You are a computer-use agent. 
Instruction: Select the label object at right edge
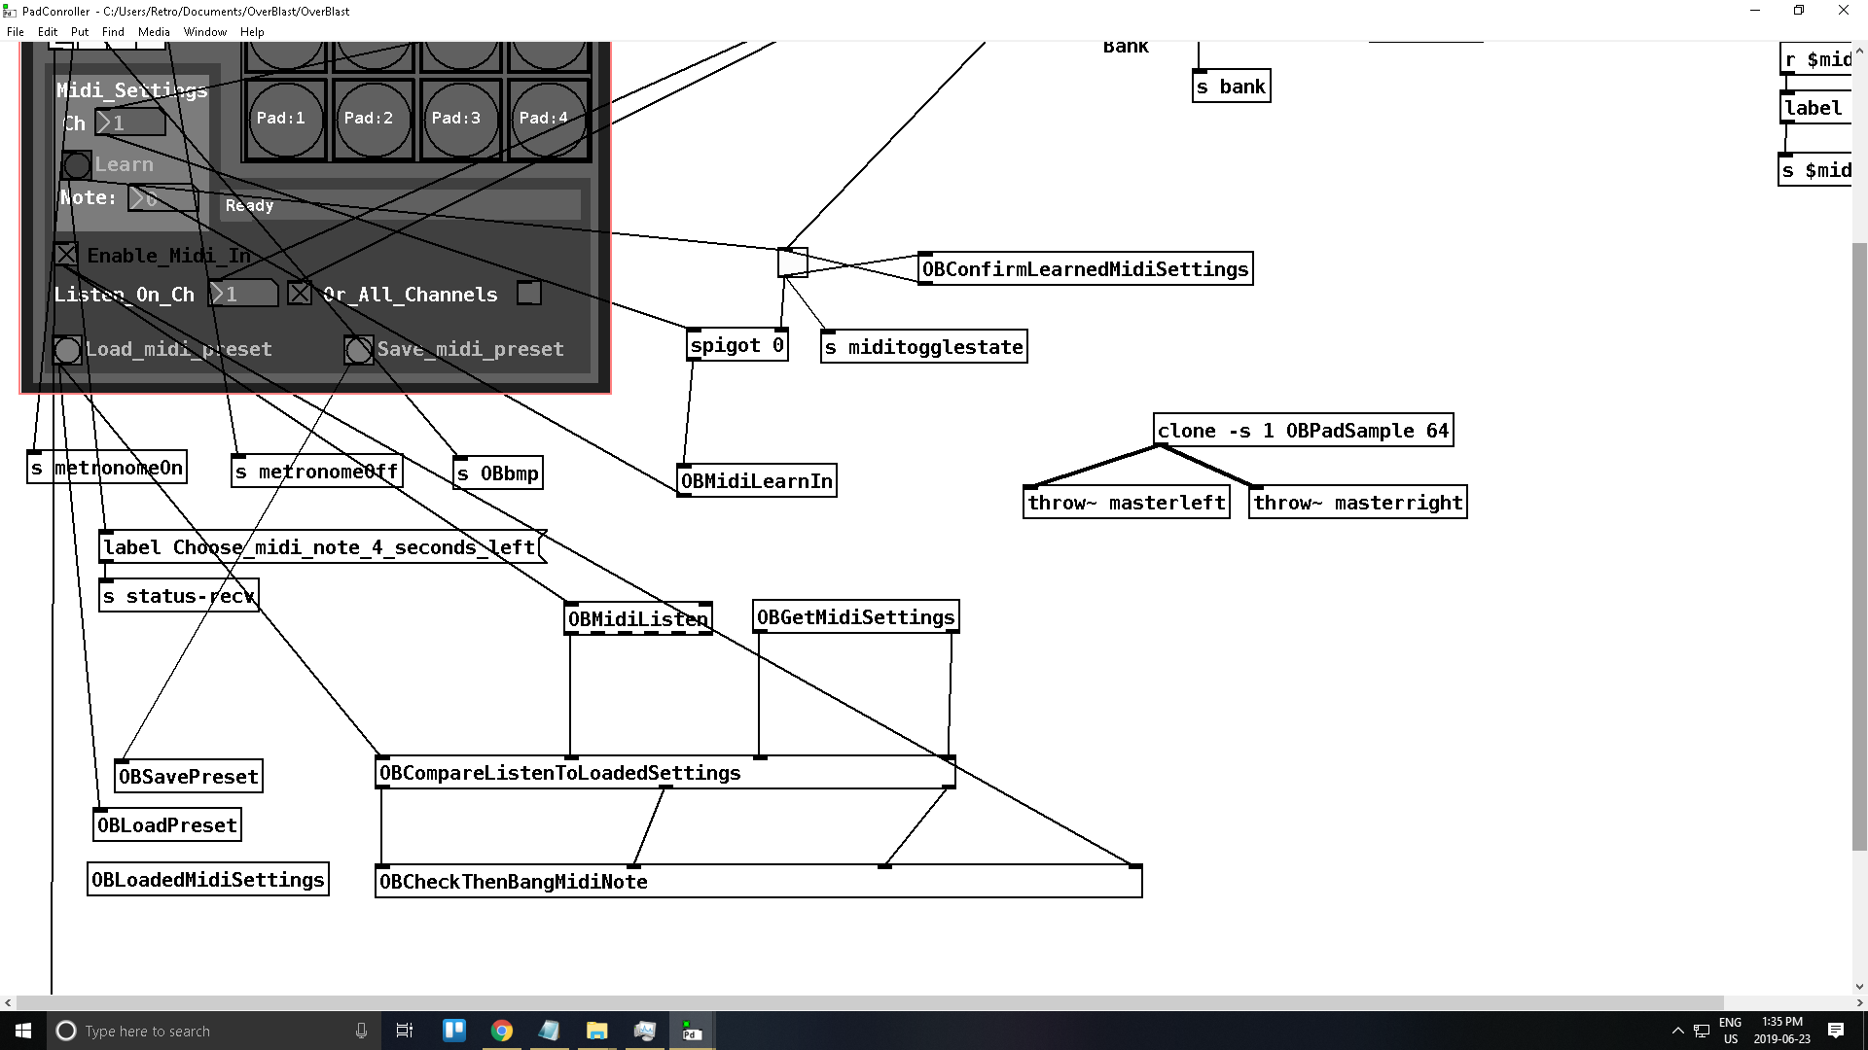(1815, 108)
